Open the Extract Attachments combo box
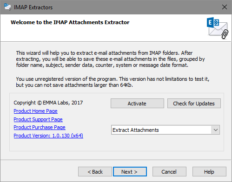 pos(166,130)
